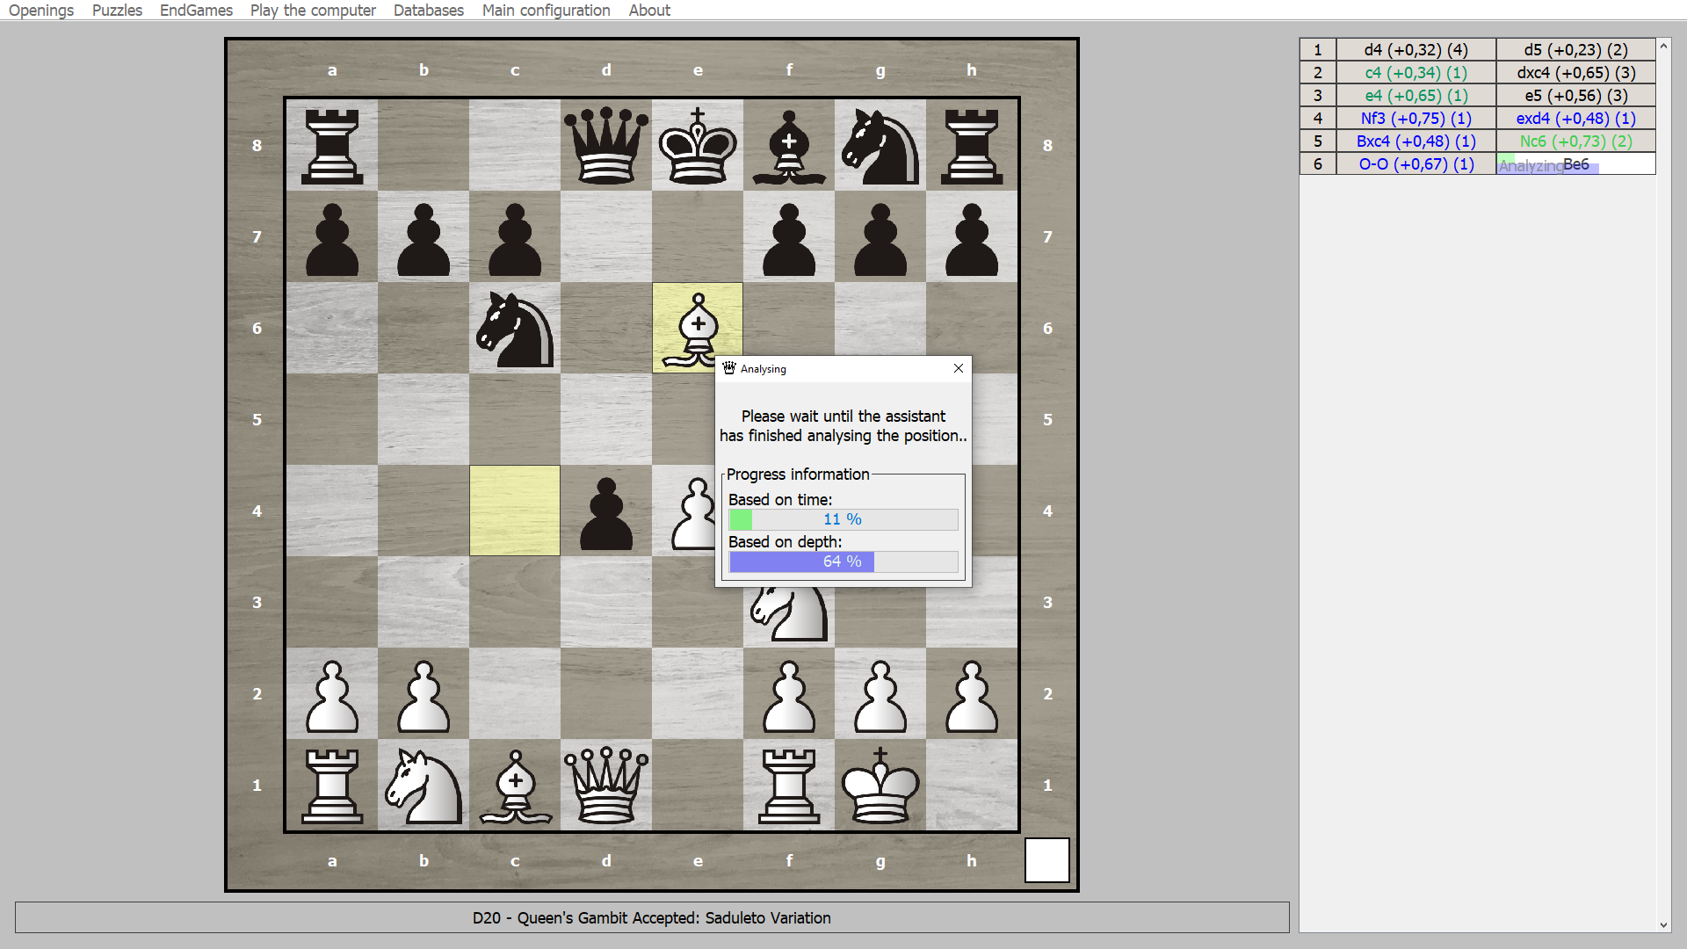
Task: Select the white bishop on e6
Action: click(698, 328)
